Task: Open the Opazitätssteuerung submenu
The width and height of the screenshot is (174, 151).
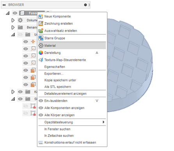Action: pos(72,122)
